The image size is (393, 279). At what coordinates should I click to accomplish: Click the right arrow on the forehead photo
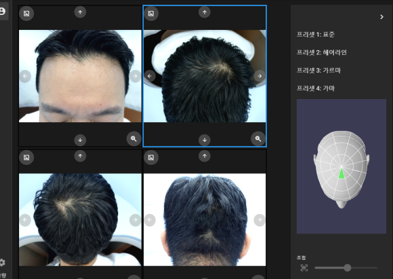pos(135,76)
